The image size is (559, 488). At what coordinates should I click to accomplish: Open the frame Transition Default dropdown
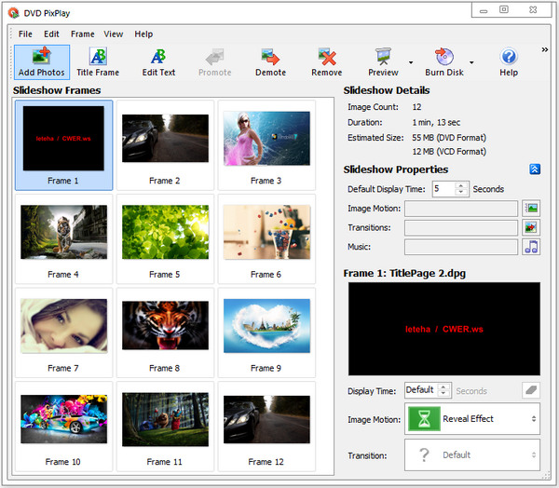(x=472, y=455)
